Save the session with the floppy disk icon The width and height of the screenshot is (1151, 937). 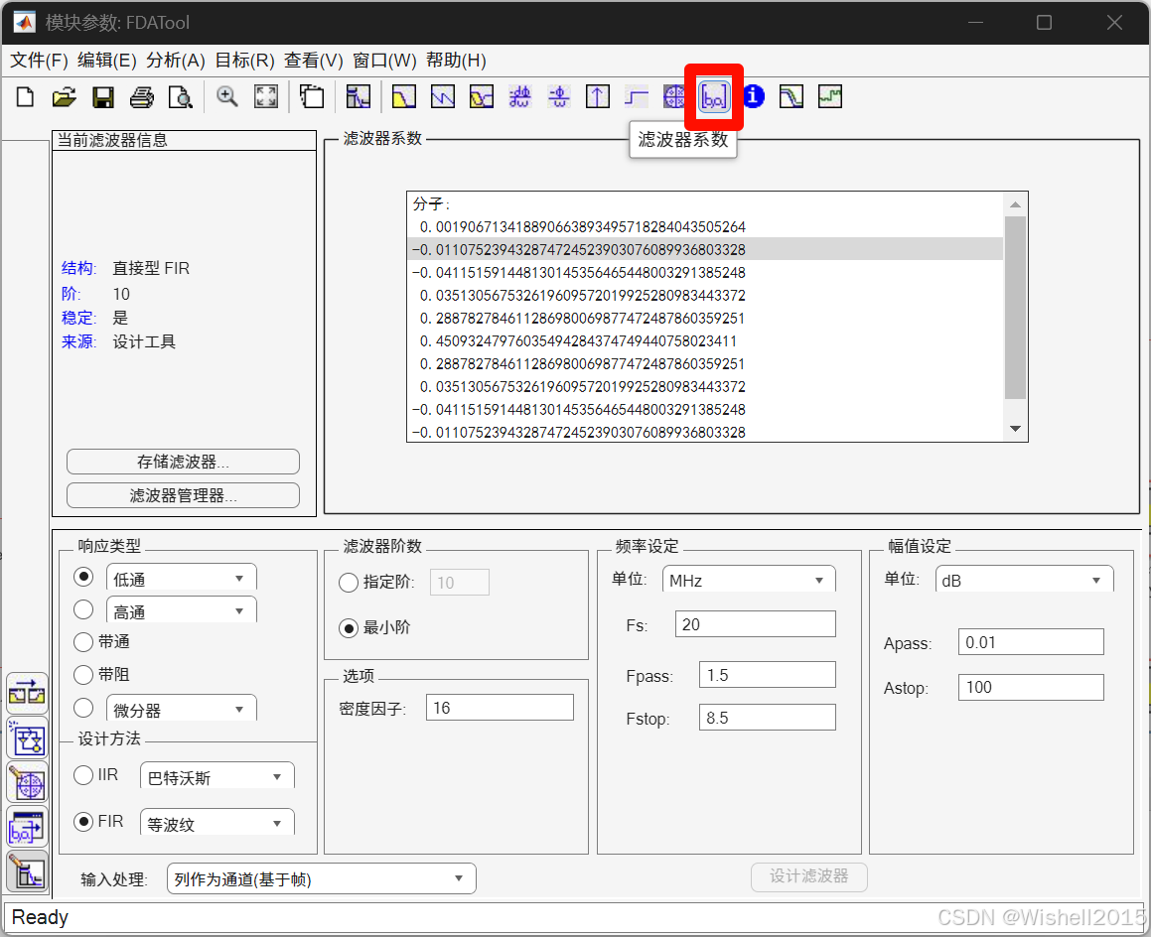102,97
